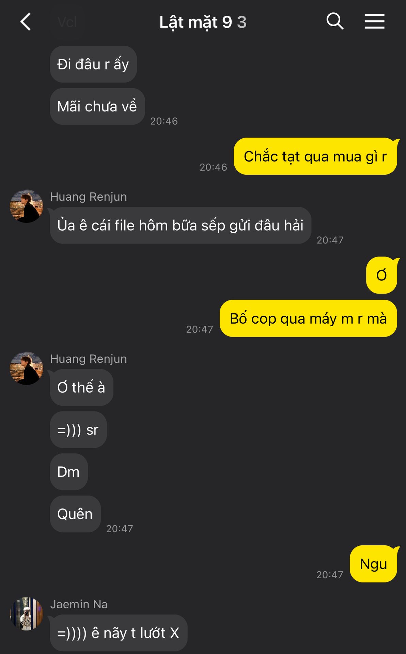Go back using the left arrow icon
This screenshot has height=654, width=406.
pos(26,22)
